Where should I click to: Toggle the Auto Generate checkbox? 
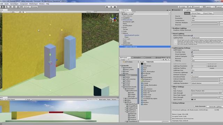[x=194, y=107]
